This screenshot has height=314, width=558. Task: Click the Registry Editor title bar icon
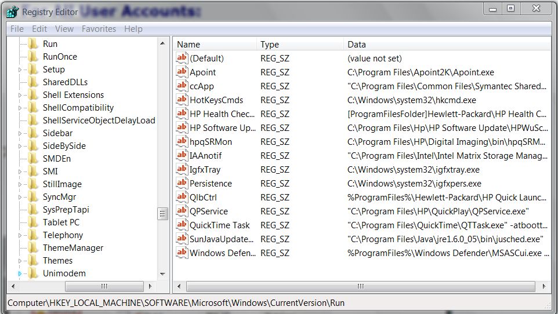coord(12,12)
